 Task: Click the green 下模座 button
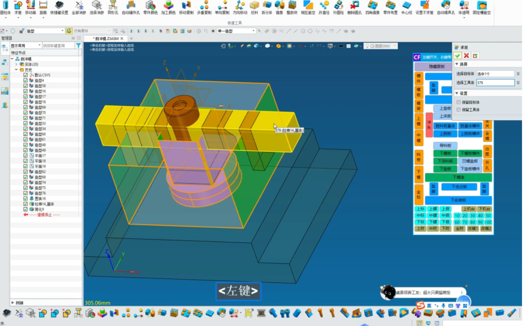[458, 178]
